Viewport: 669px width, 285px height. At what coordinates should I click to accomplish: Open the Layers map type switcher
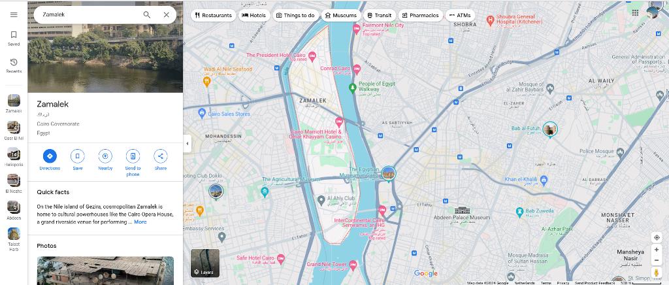tap(204, 263)
